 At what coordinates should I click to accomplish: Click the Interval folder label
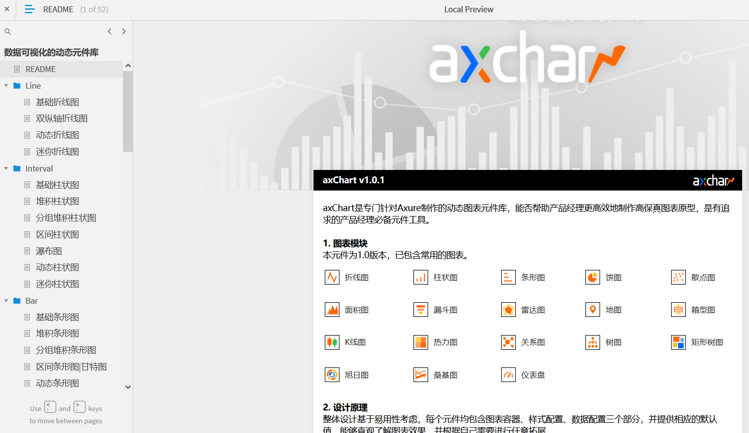[39, 168]
